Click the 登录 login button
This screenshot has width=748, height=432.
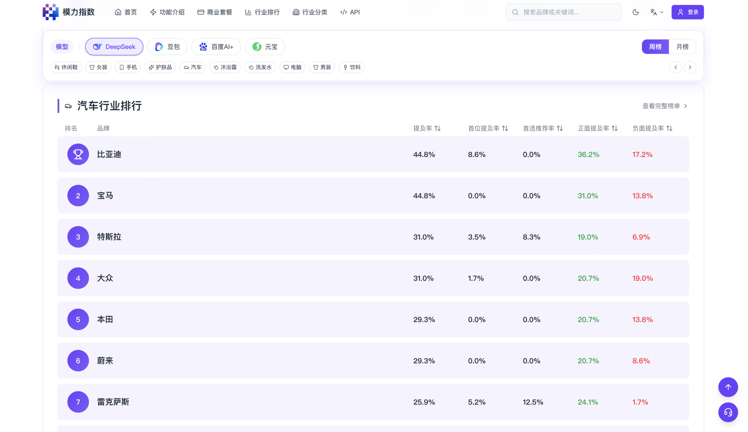(688, 12)
